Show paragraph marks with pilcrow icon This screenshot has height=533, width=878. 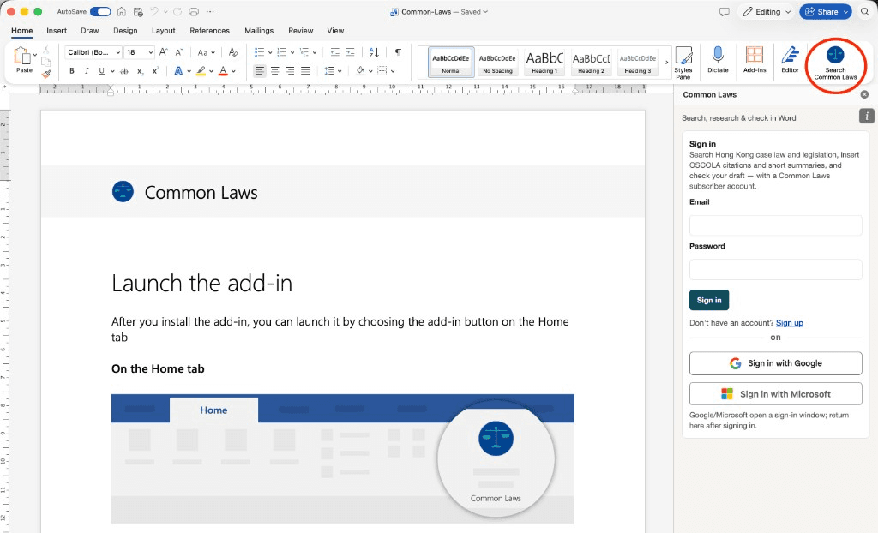(398, 52)
